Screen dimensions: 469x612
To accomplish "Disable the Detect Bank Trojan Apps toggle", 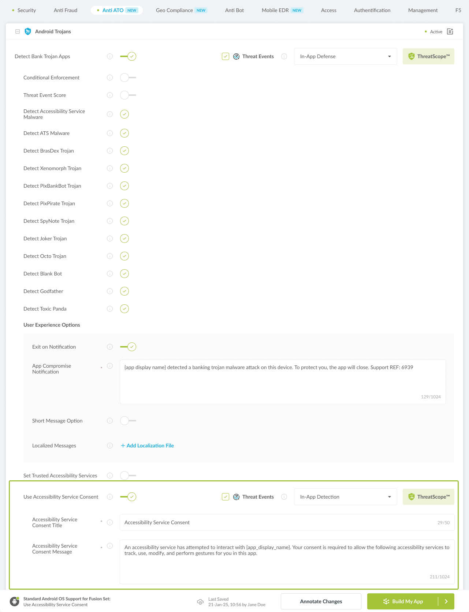I will (x=128, y=56).
